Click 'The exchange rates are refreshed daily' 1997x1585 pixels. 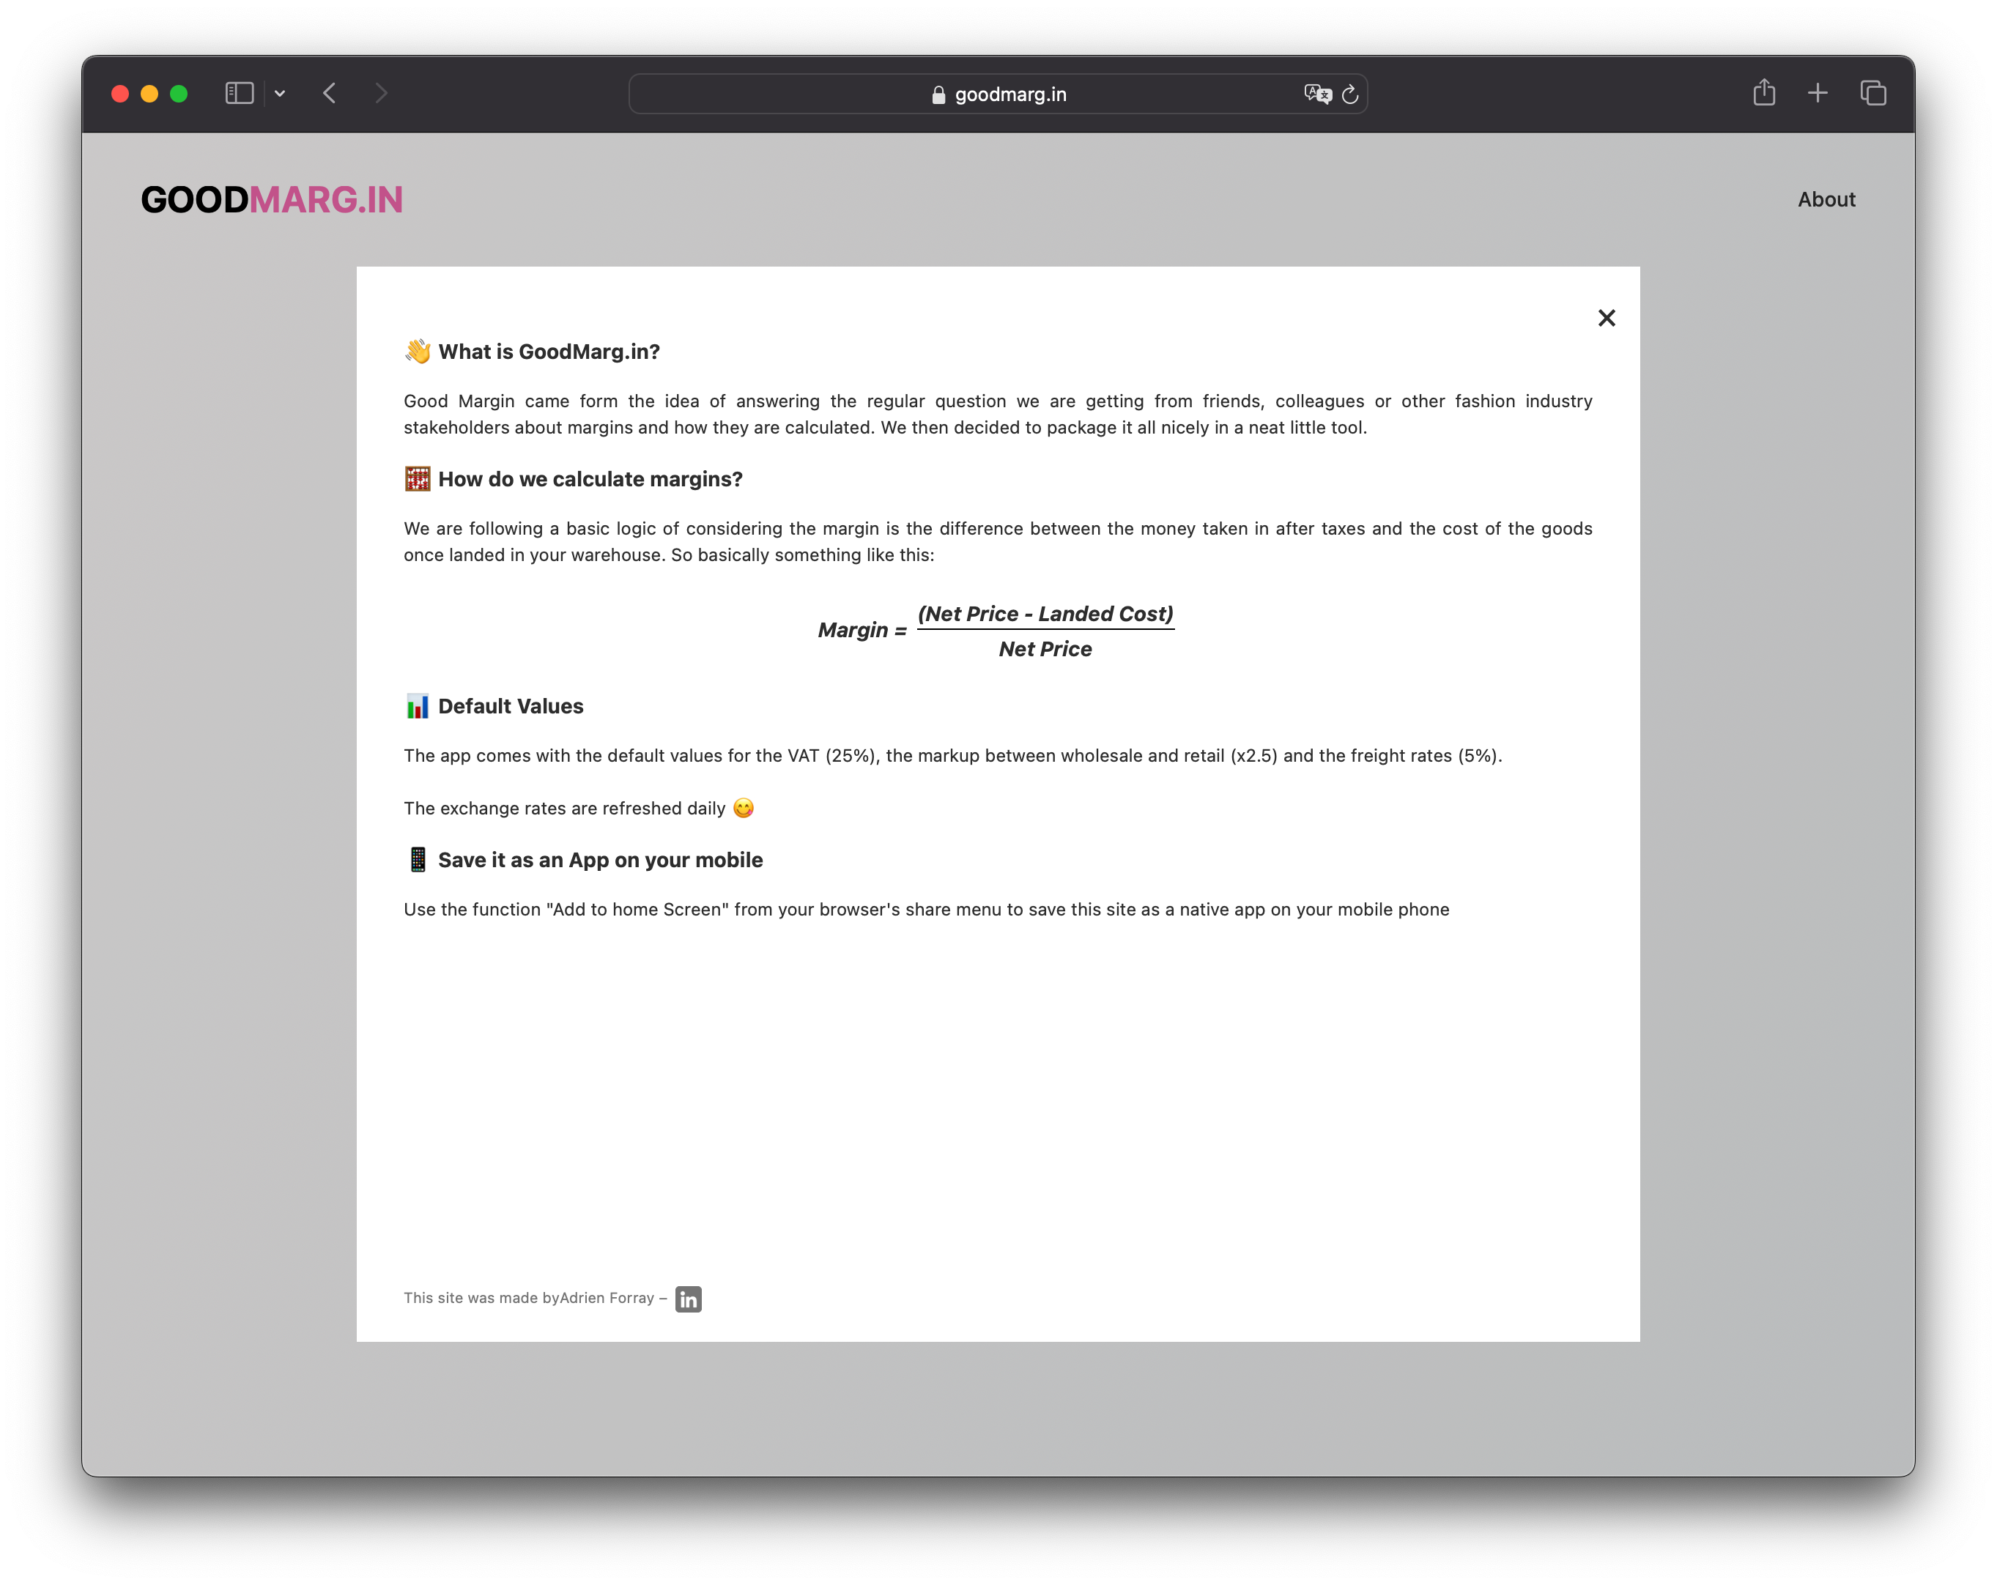tap(564, 808)
